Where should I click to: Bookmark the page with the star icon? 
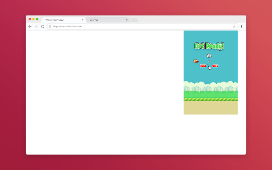pos(234,26)
